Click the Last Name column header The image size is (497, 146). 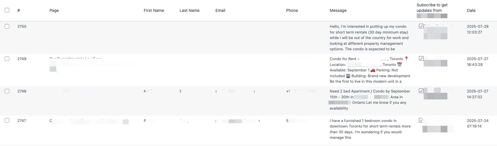(189, 10)
